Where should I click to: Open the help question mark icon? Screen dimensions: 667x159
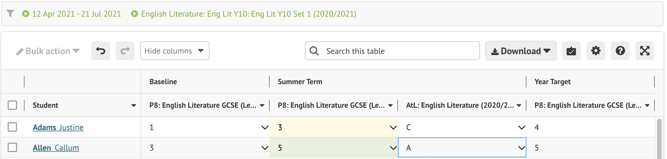pos(620,51)
